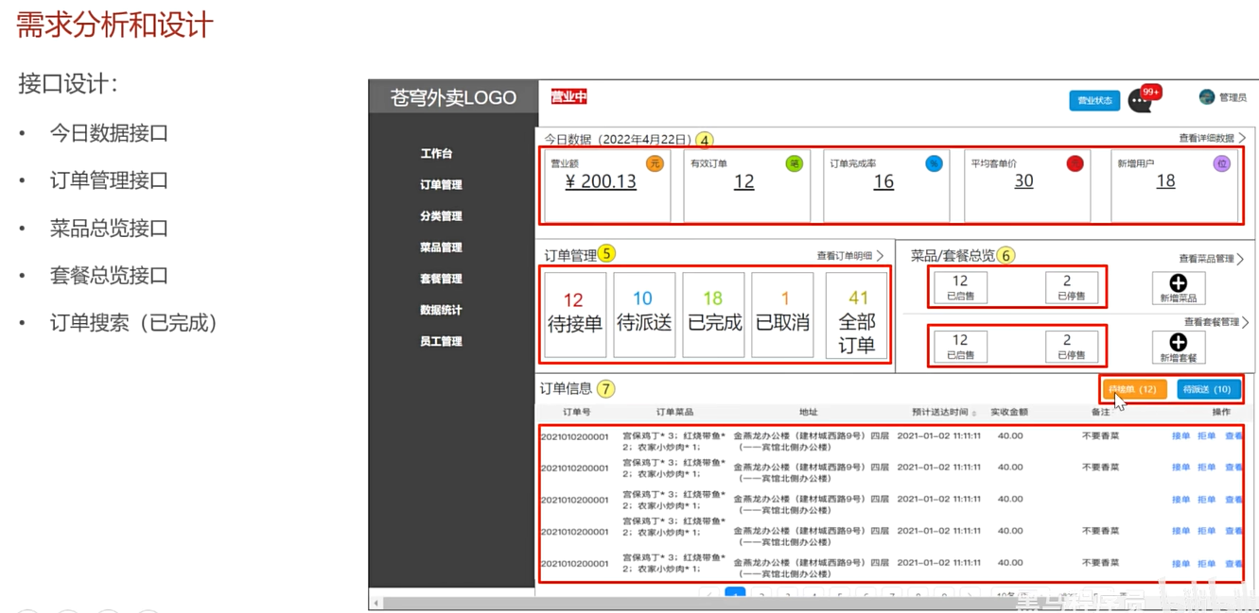Screen dimensions: 1259x613
Task: Click the 41 全部订单 card
Action: click(x=856, y=316)
